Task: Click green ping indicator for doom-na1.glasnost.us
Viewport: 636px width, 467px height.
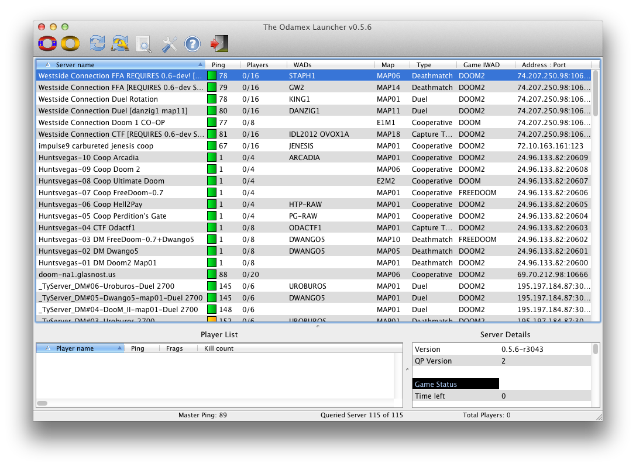Action: coord(212,275)
